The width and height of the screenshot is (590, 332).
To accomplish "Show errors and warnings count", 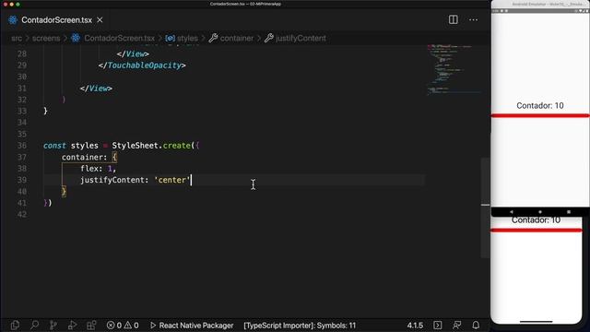I will point(123,326).
